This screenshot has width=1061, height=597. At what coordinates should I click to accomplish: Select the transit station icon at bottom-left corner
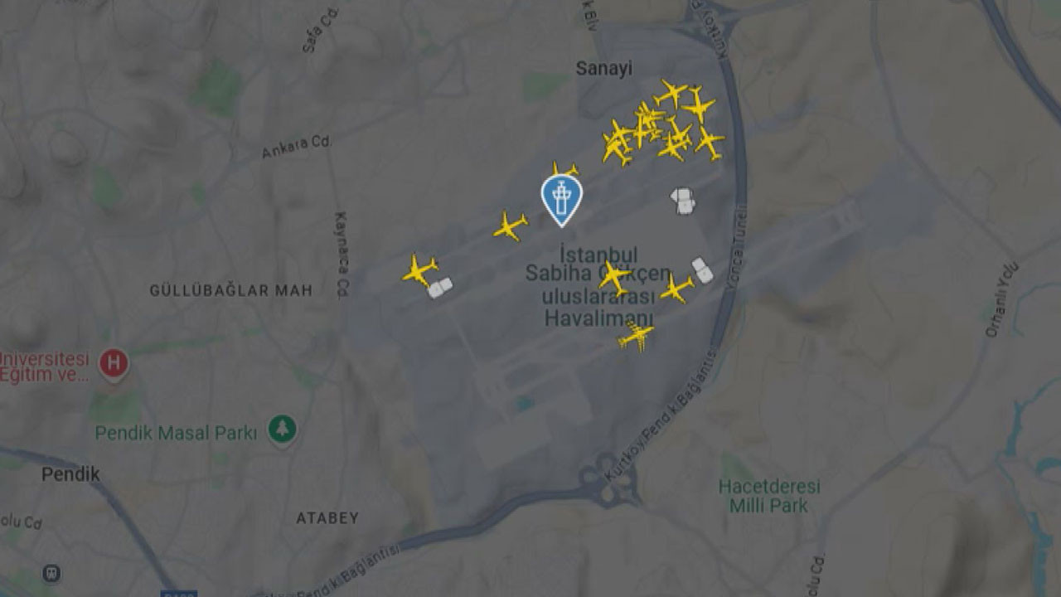point(51,573)
